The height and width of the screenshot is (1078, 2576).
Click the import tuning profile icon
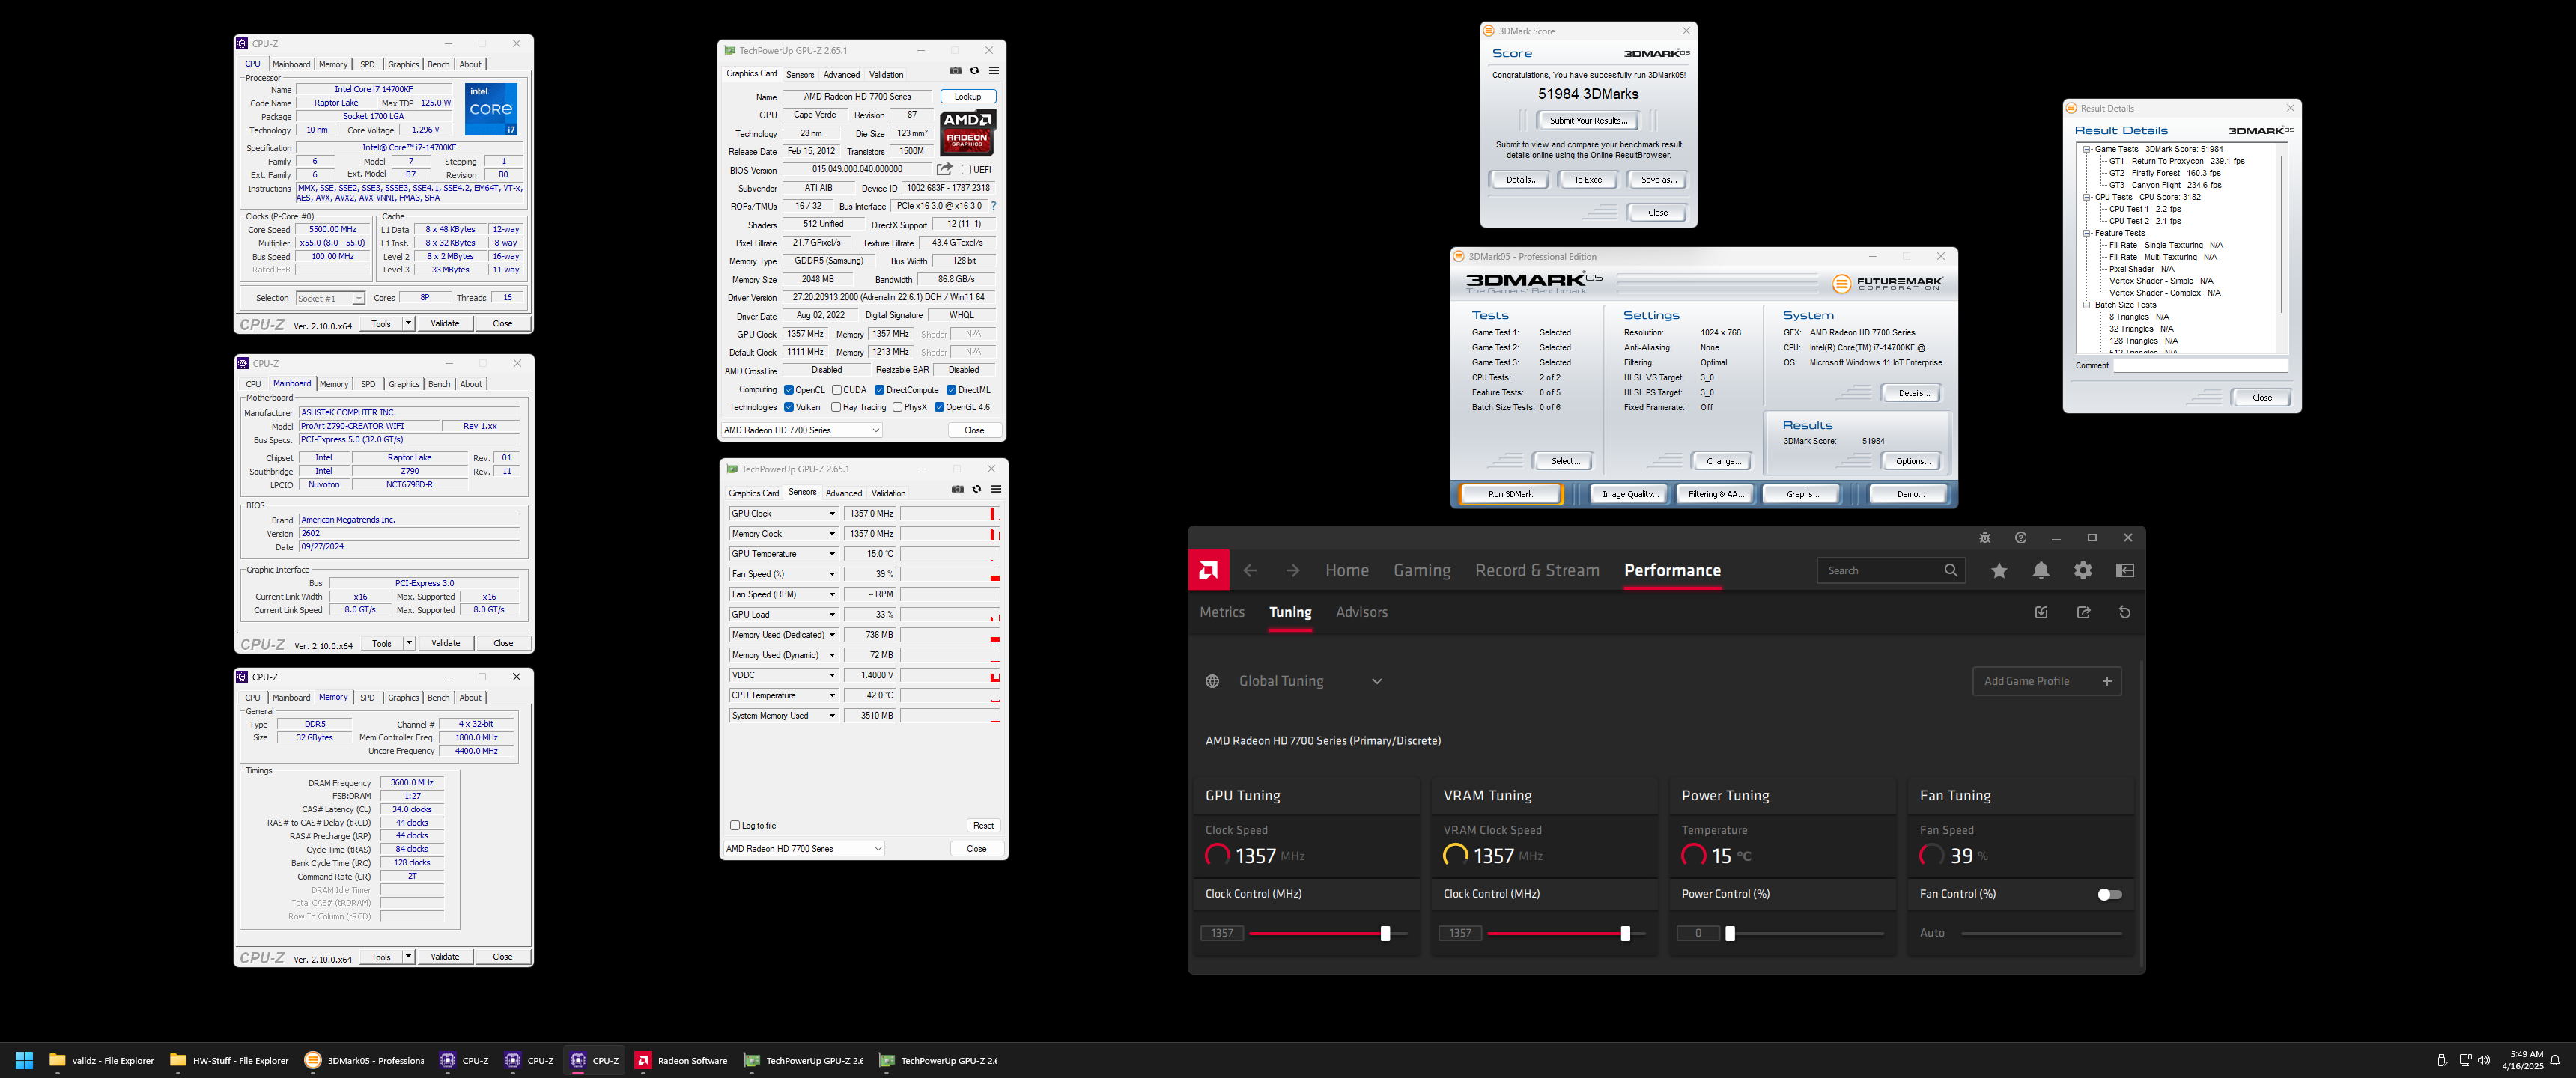point(2042,612)
